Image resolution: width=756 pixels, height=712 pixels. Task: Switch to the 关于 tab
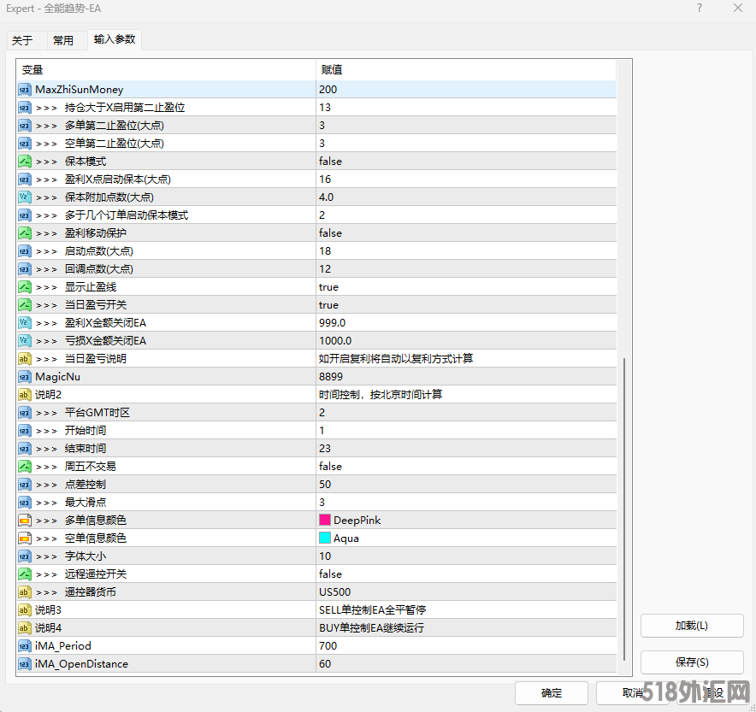[x=22, y=40]
